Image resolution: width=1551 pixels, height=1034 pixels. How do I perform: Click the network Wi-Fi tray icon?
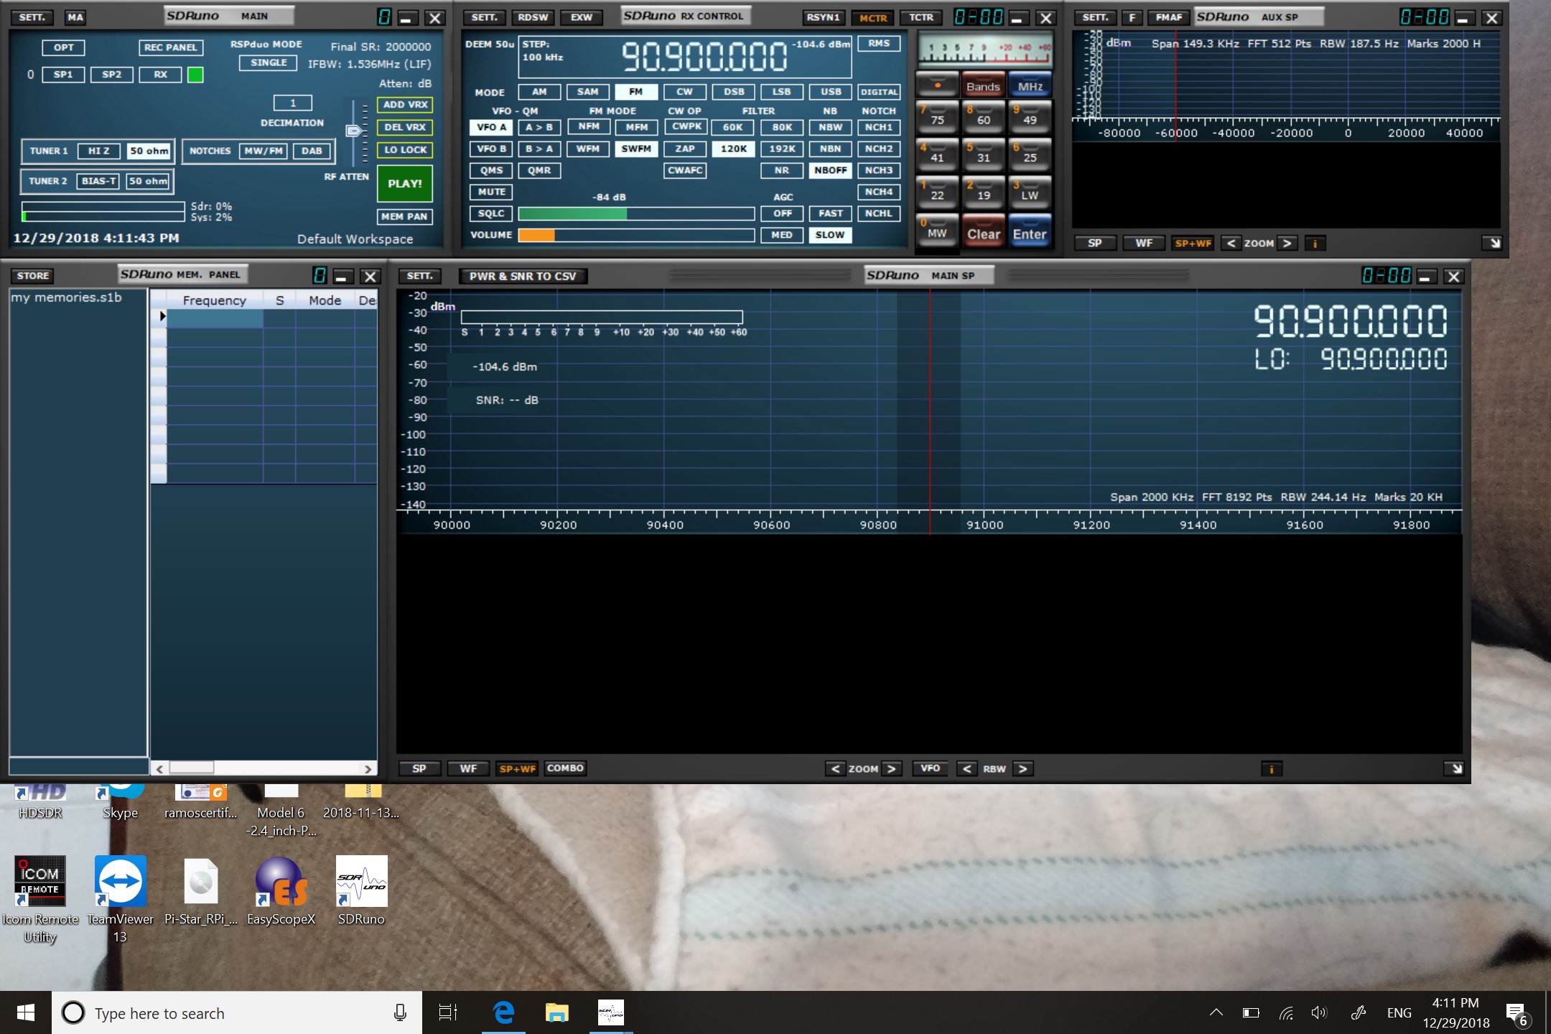pos(1286,1013)
